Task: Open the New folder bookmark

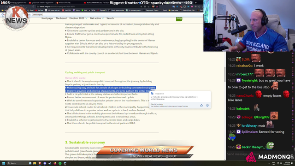Action: pyautogui.click(x=173, y=10)
